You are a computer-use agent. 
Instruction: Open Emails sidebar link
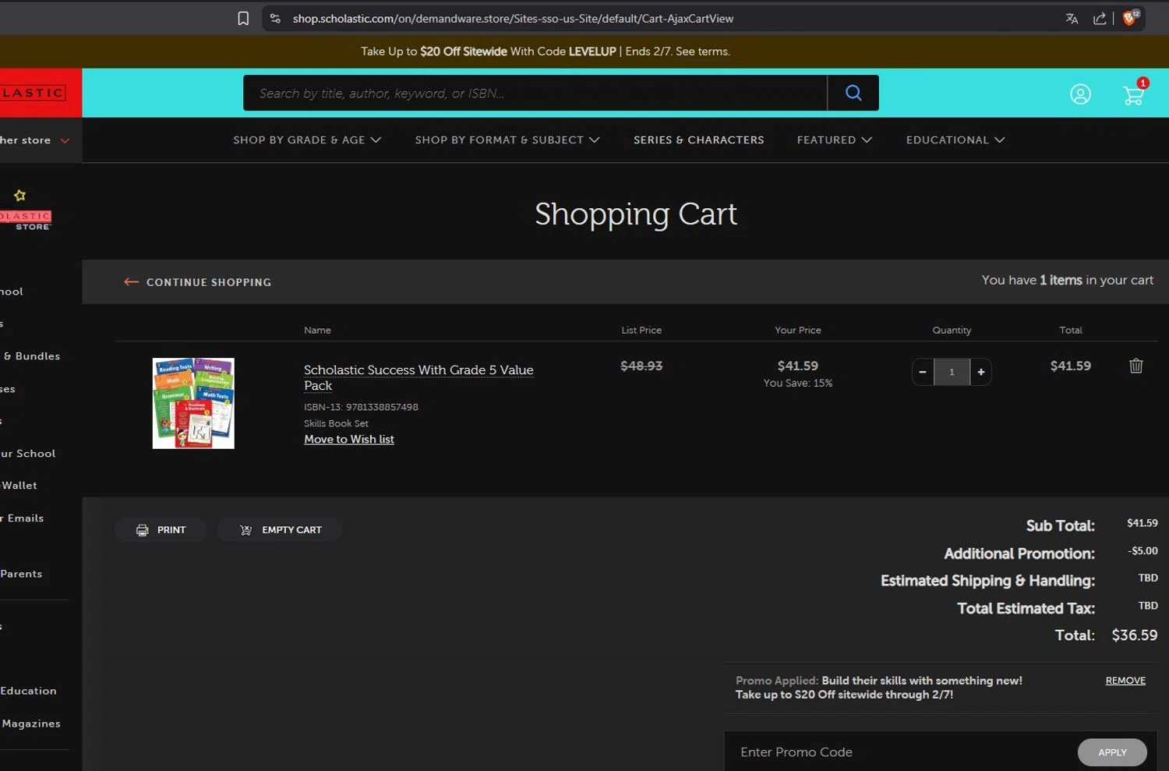click(22, 518)
